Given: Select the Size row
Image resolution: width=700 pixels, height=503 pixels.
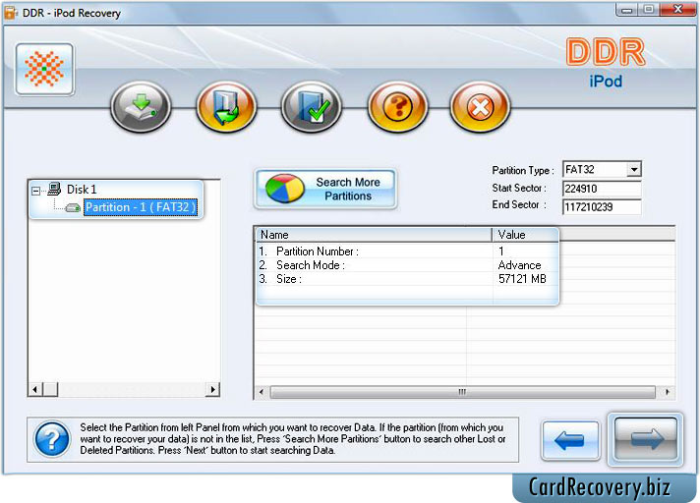Looking at the screenshot, I should [x=407, y=279].
